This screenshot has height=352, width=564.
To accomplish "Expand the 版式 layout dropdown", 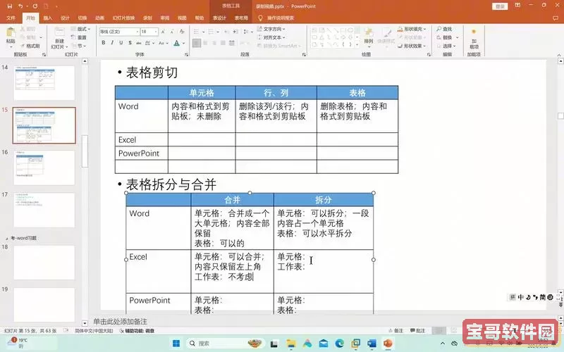I will pyautogui.click(x=81, y=29).
